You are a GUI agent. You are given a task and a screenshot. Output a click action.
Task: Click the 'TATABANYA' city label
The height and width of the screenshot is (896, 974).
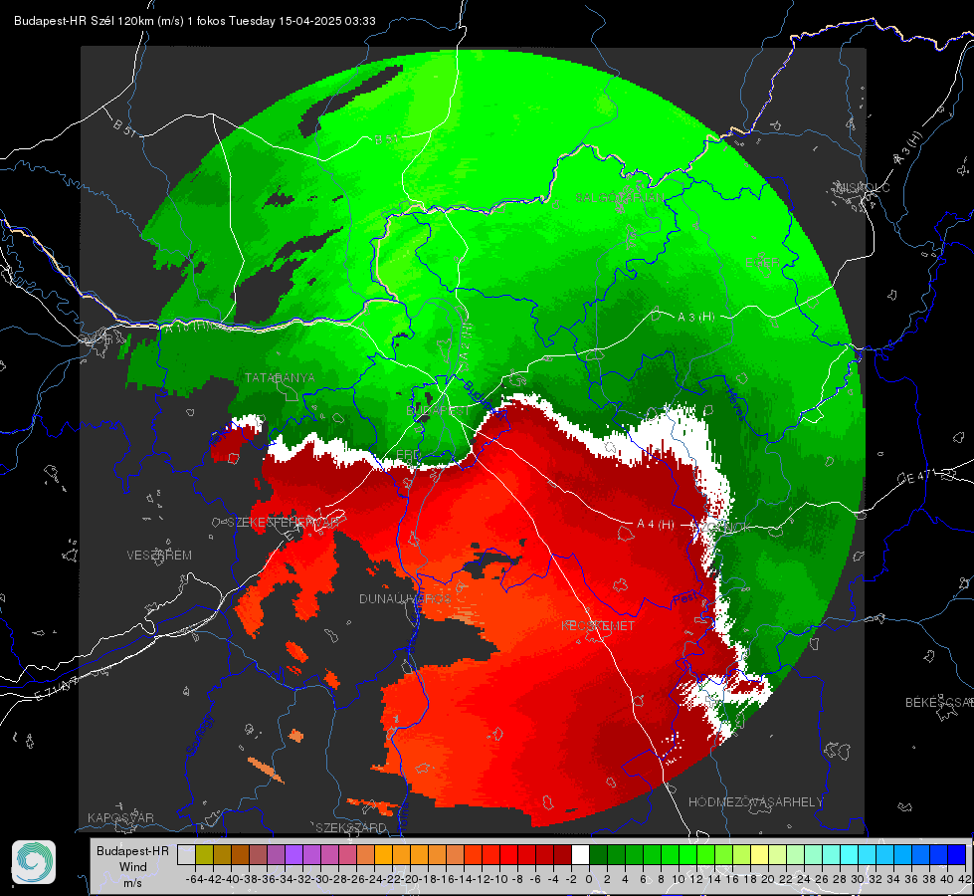click(x=280, y=377)
